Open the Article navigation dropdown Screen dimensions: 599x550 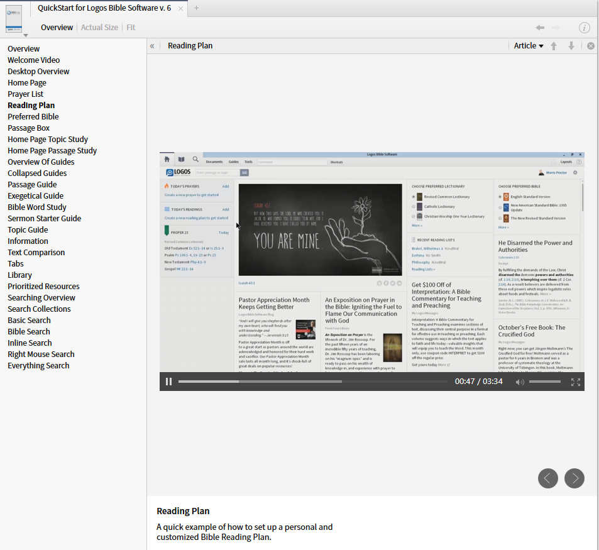(528, 46)
